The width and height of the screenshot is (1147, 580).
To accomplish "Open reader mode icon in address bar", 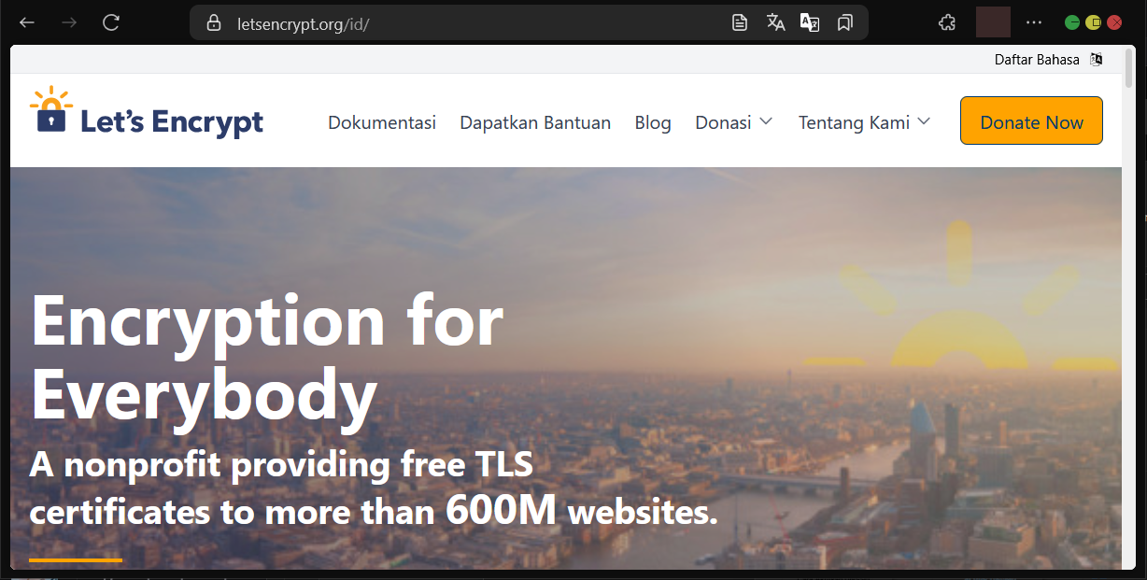I will 740,22.
